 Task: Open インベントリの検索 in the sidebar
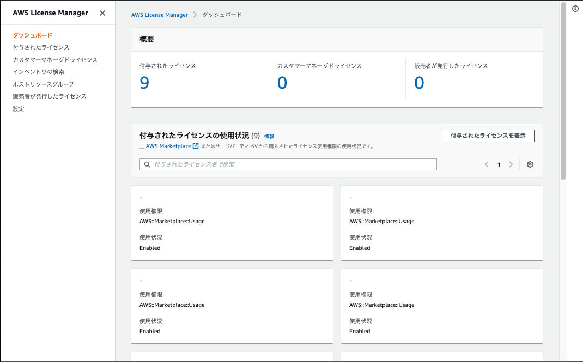(38, 72)
